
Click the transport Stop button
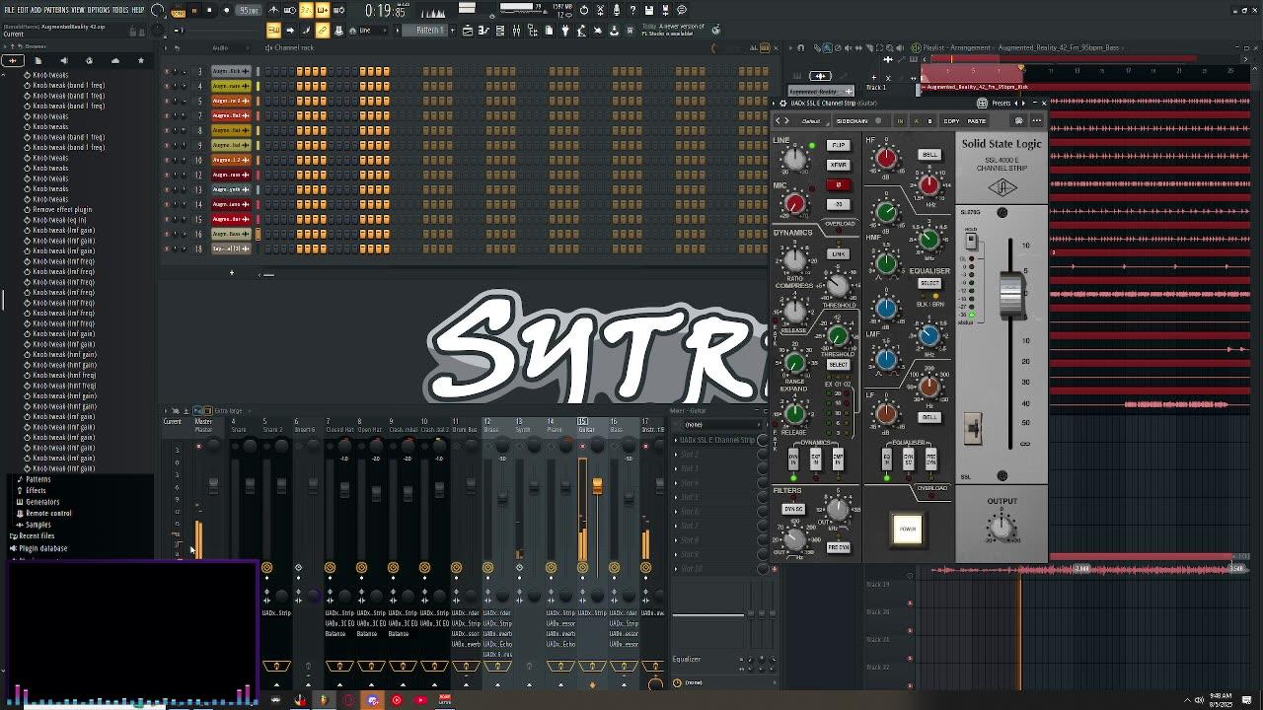point(209,11)
